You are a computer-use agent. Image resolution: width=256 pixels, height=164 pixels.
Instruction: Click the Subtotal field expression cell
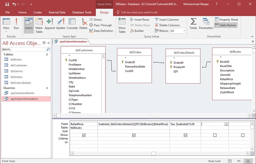[x=134, y=124]
